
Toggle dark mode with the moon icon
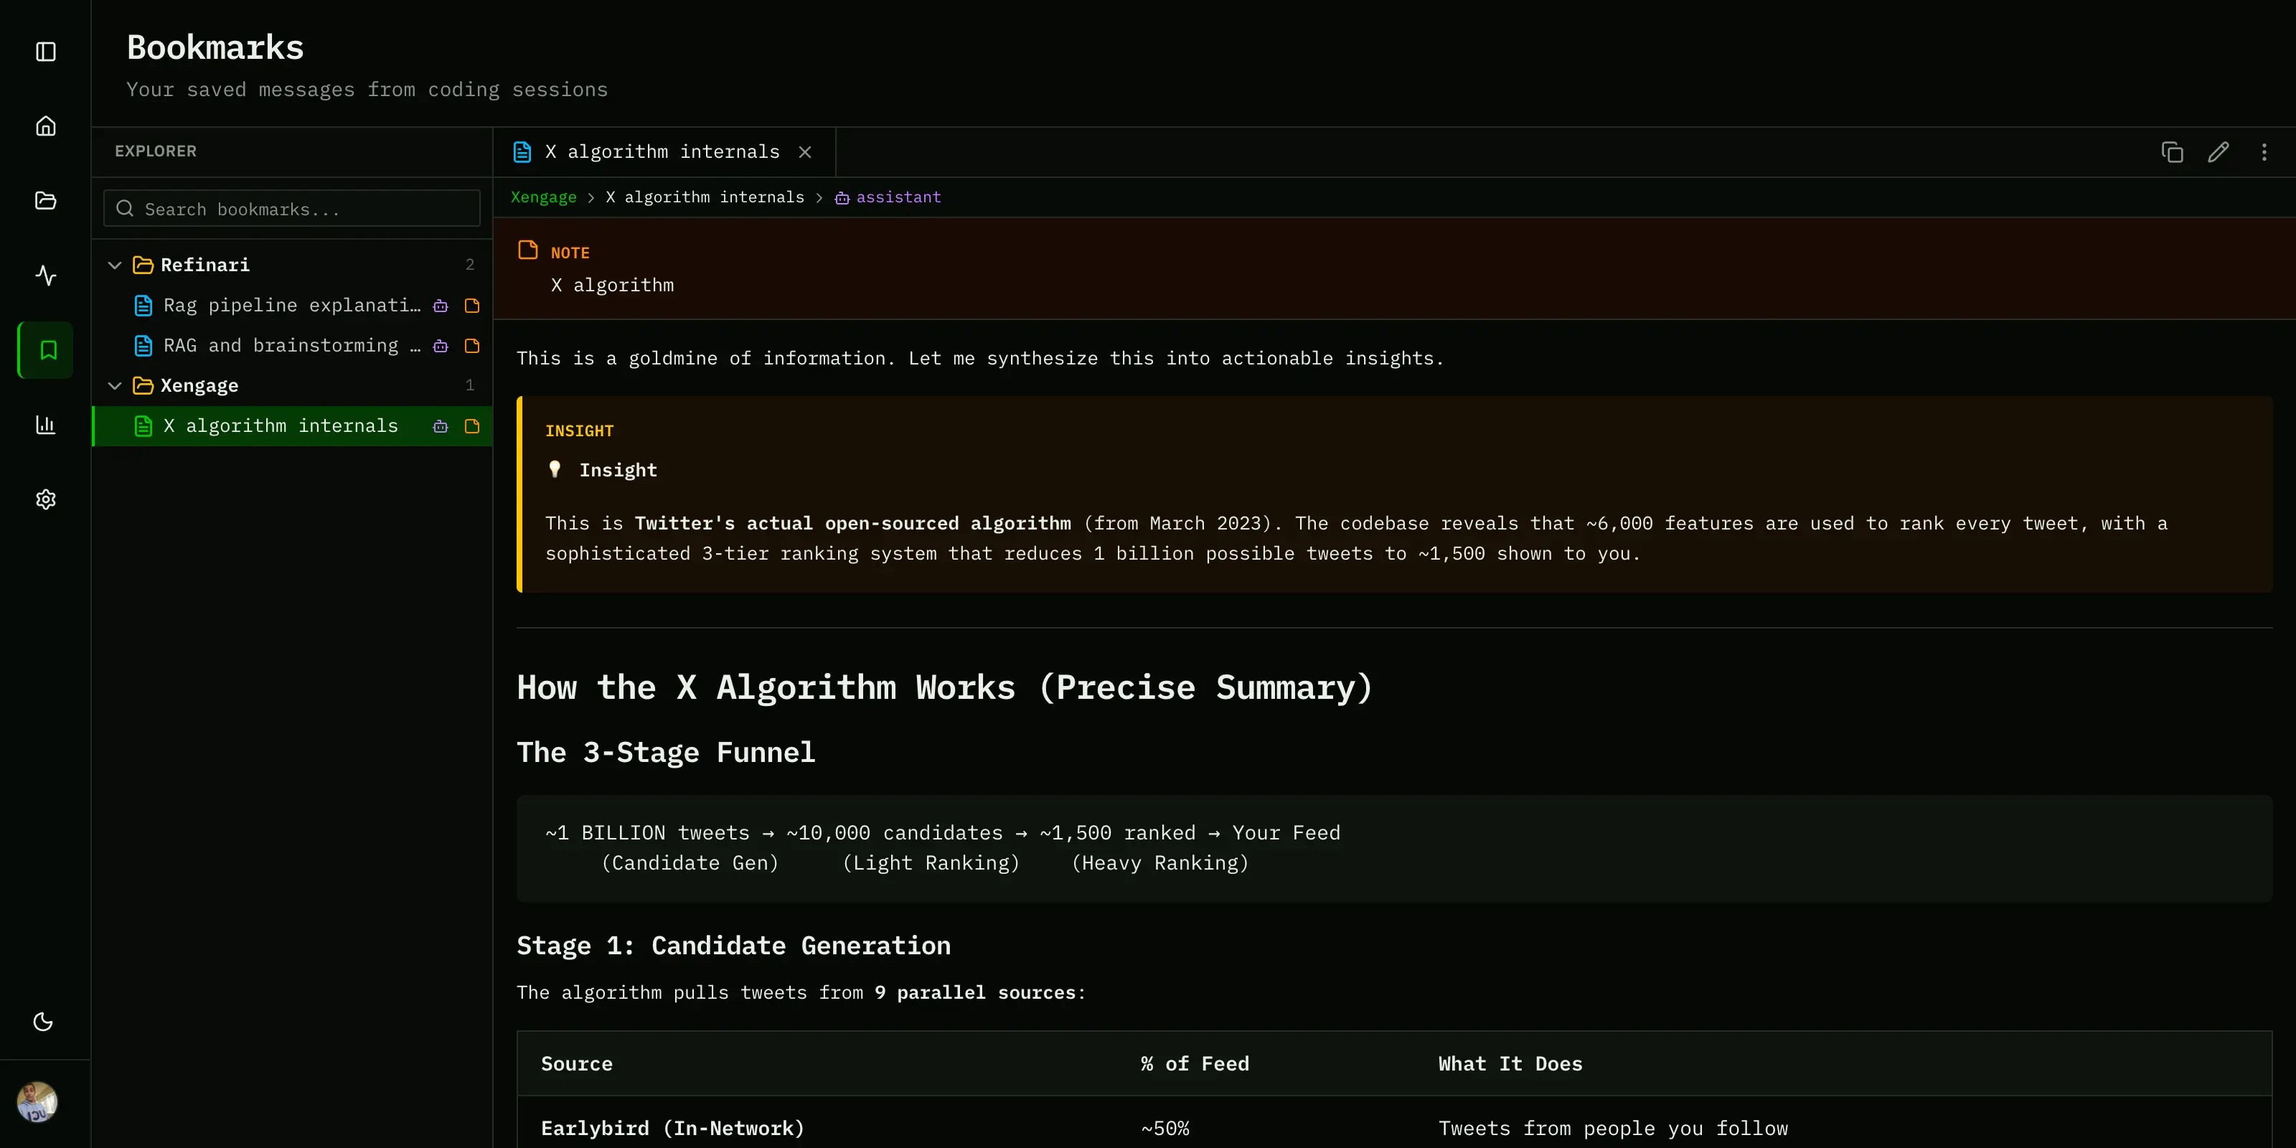pyautogui.click(x=44, y=1022)
